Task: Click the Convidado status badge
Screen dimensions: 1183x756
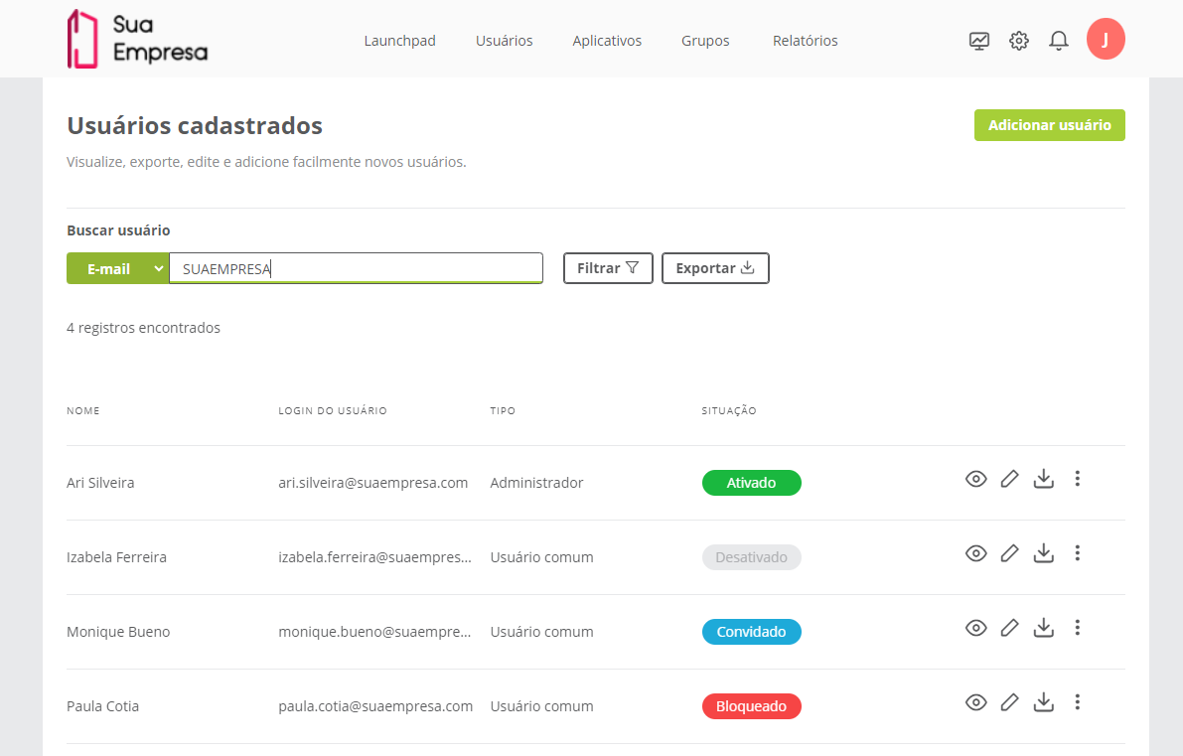Action: 752,632
